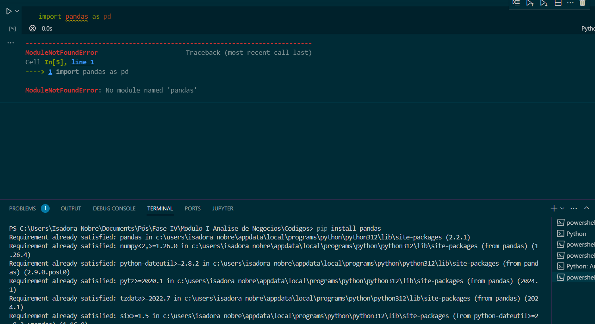
Task: Click the 'No module named 'pandas'' message
Action: point(151,90)
